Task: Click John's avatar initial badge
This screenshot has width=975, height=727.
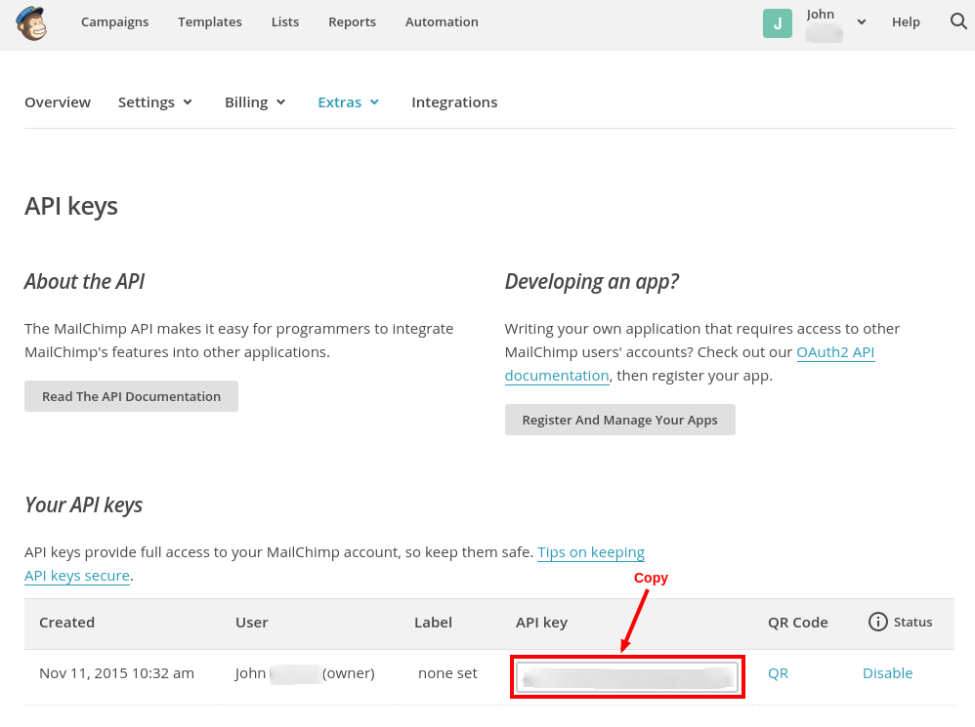Action: coord(778,20)
